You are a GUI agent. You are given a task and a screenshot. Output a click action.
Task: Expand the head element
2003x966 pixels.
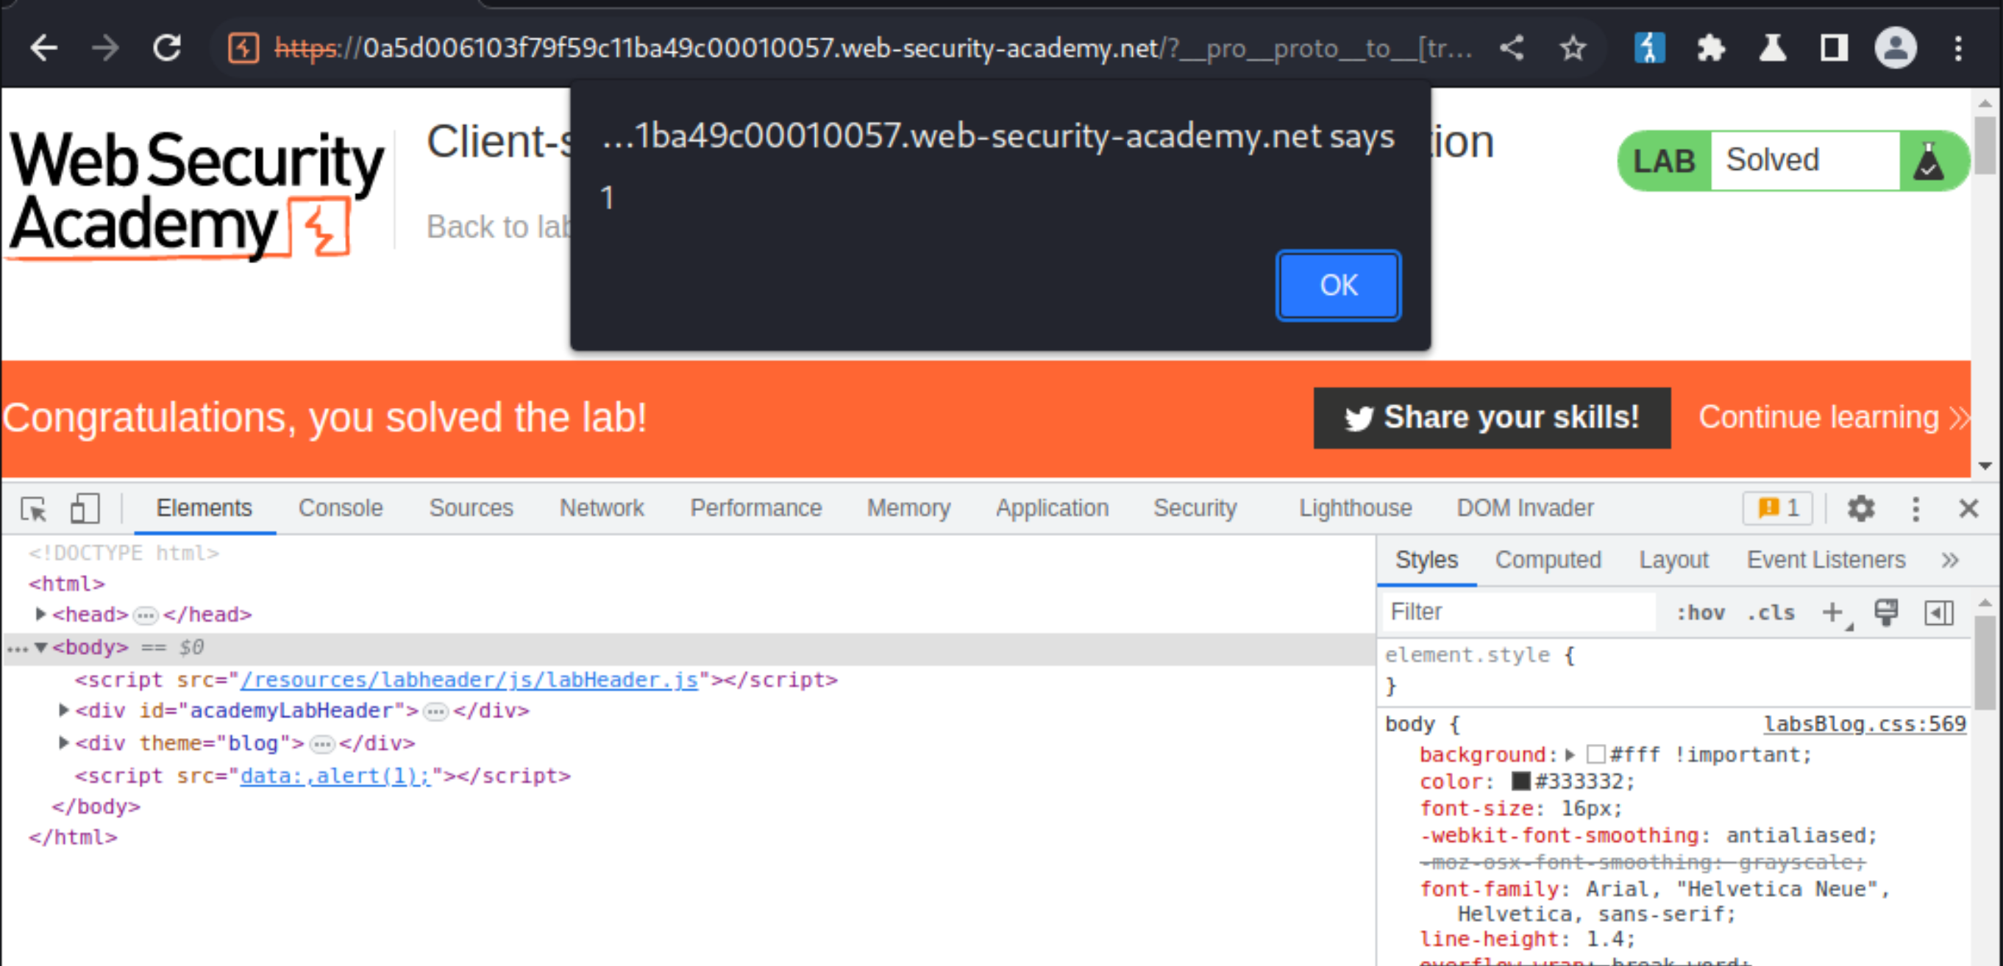click(x=40, y=614)
